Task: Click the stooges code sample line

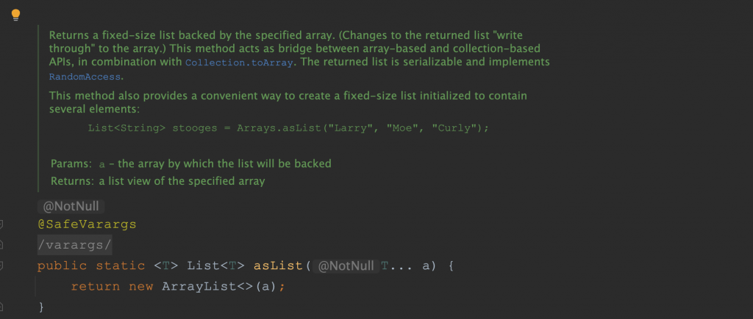Action: (x=288, y=128)
